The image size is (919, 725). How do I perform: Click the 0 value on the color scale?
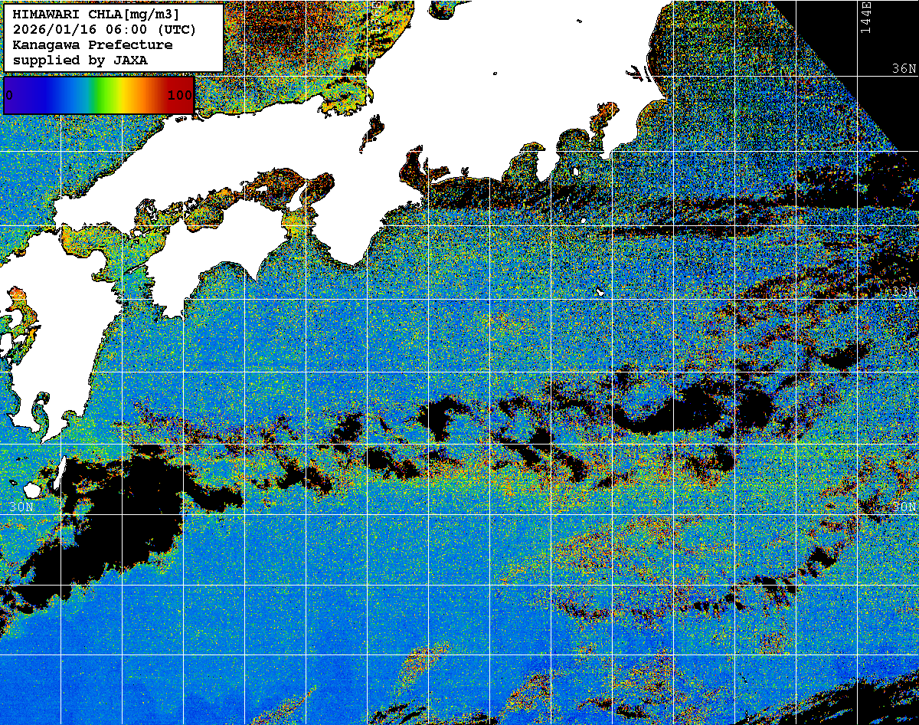[x=9, y=95]
